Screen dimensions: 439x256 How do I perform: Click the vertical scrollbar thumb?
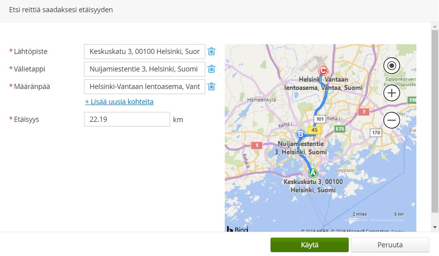pyautogui.click(x=435, y=123)
